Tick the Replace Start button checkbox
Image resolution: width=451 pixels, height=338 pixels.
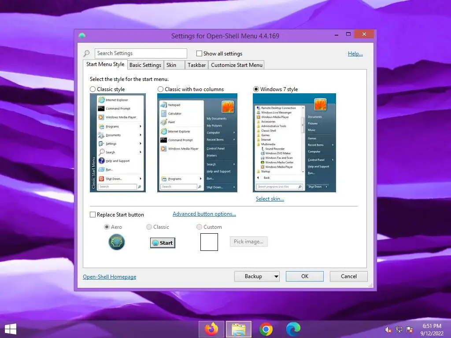coord(92,215)
